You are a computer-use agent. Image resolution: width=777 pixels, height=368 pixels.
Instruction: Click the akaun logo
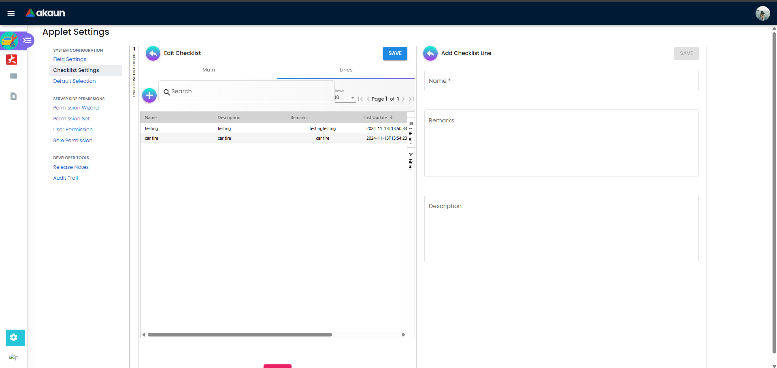click(45, 13)
